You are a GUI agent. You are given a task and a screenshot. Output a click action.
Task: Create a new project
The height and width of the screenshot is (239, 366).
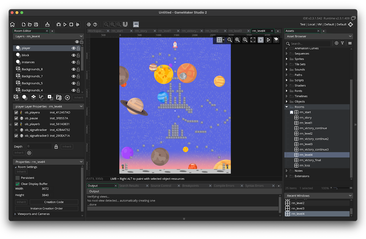coord(23,25)
